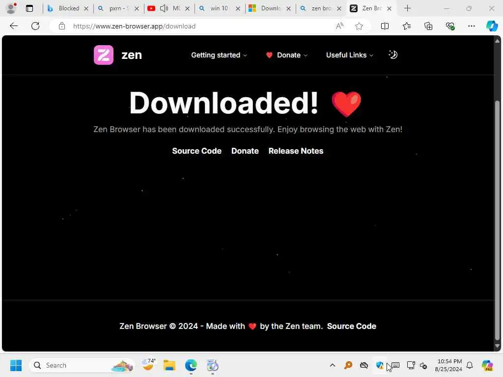Open the Windows Start menu
Viewport: 503px width, 377px height.
(x=16, y=365)
